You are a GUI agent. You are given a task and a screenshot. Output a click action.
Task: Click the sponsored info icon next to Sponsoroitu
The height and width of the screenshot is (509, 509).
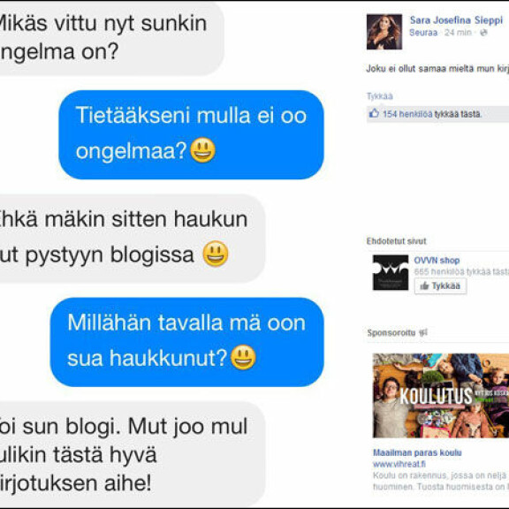[423, 332]
